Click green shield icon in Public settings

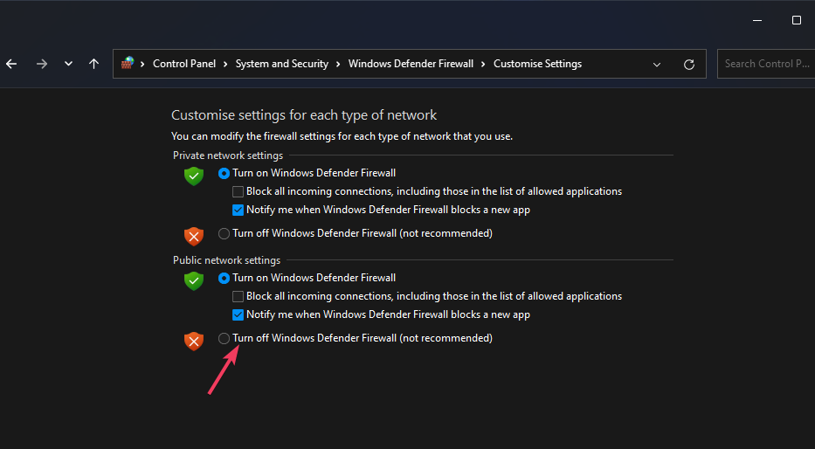pyautogui.click(x=194, y=281)
